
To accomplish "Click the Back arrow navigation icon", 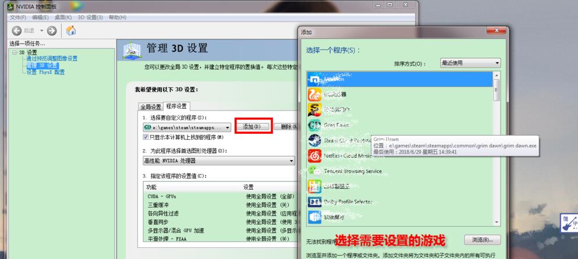I will [16, 30].
